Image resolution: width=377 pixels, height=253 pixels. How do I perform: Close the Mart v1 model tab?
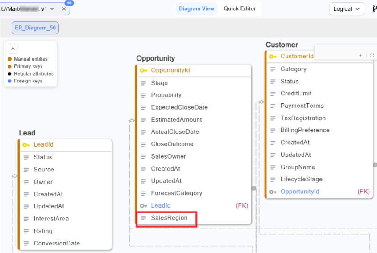(x=64, y=9)
